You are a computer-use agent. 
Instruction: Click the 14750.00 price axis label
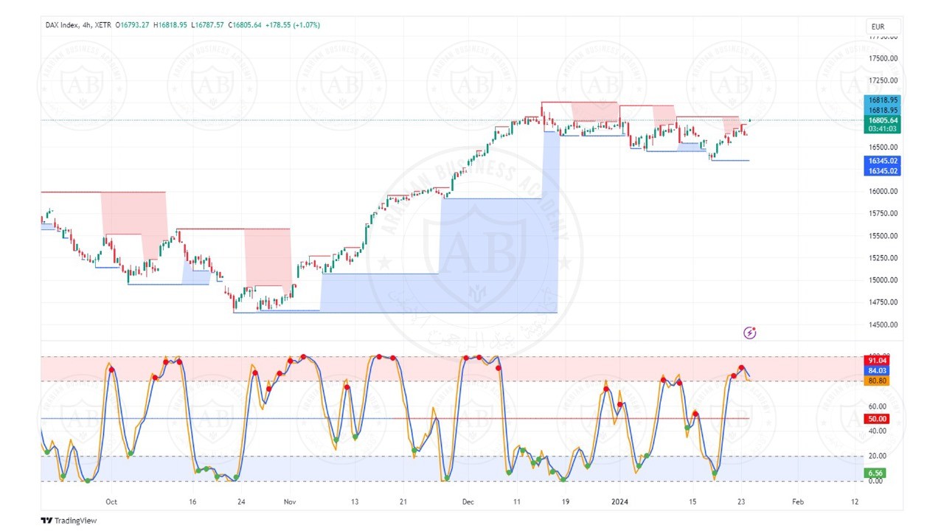(x=883, y=302)
